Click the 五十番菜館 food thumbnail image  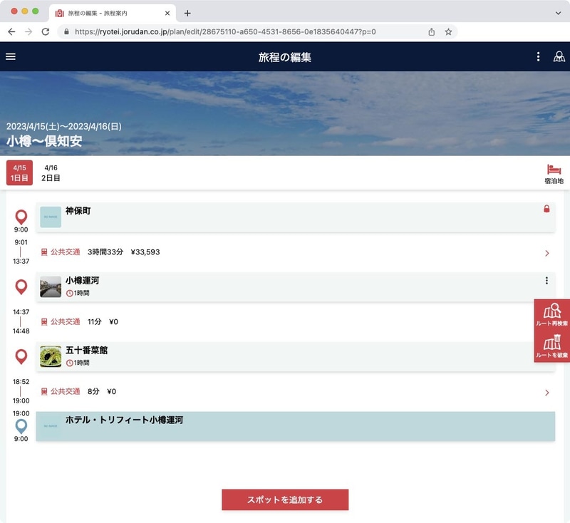click(51, 356)
